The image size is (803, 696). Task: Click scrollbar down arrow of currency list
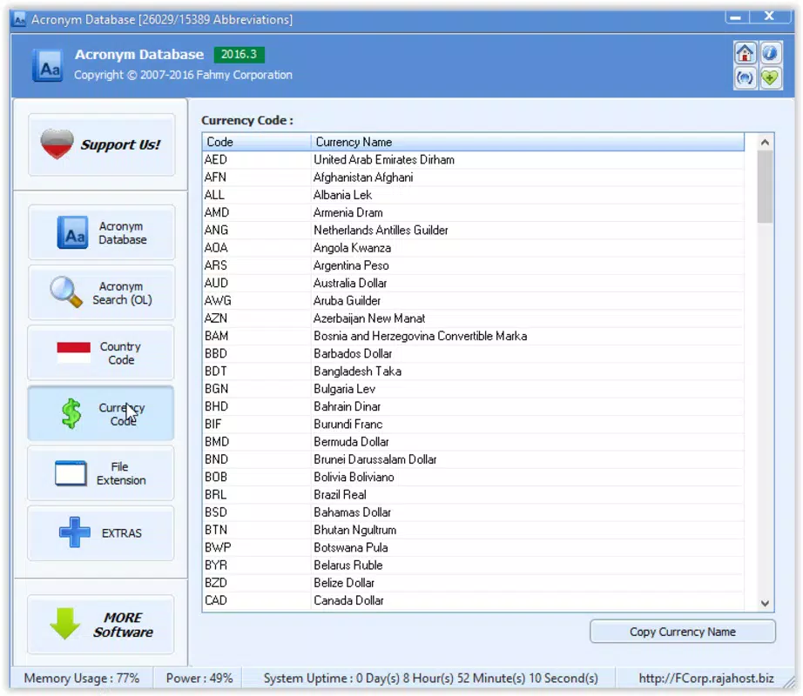pyautogui.click(x=765, y=604)
